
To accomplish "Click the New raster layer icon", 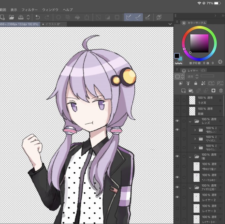I will click(183, 91).
